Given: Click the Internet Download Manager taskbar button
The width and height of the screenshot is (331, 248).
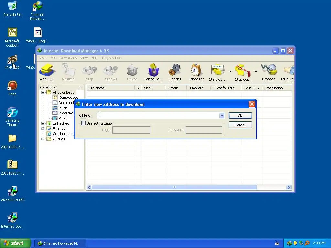Looking at the screenshot, I should (60, 243).
